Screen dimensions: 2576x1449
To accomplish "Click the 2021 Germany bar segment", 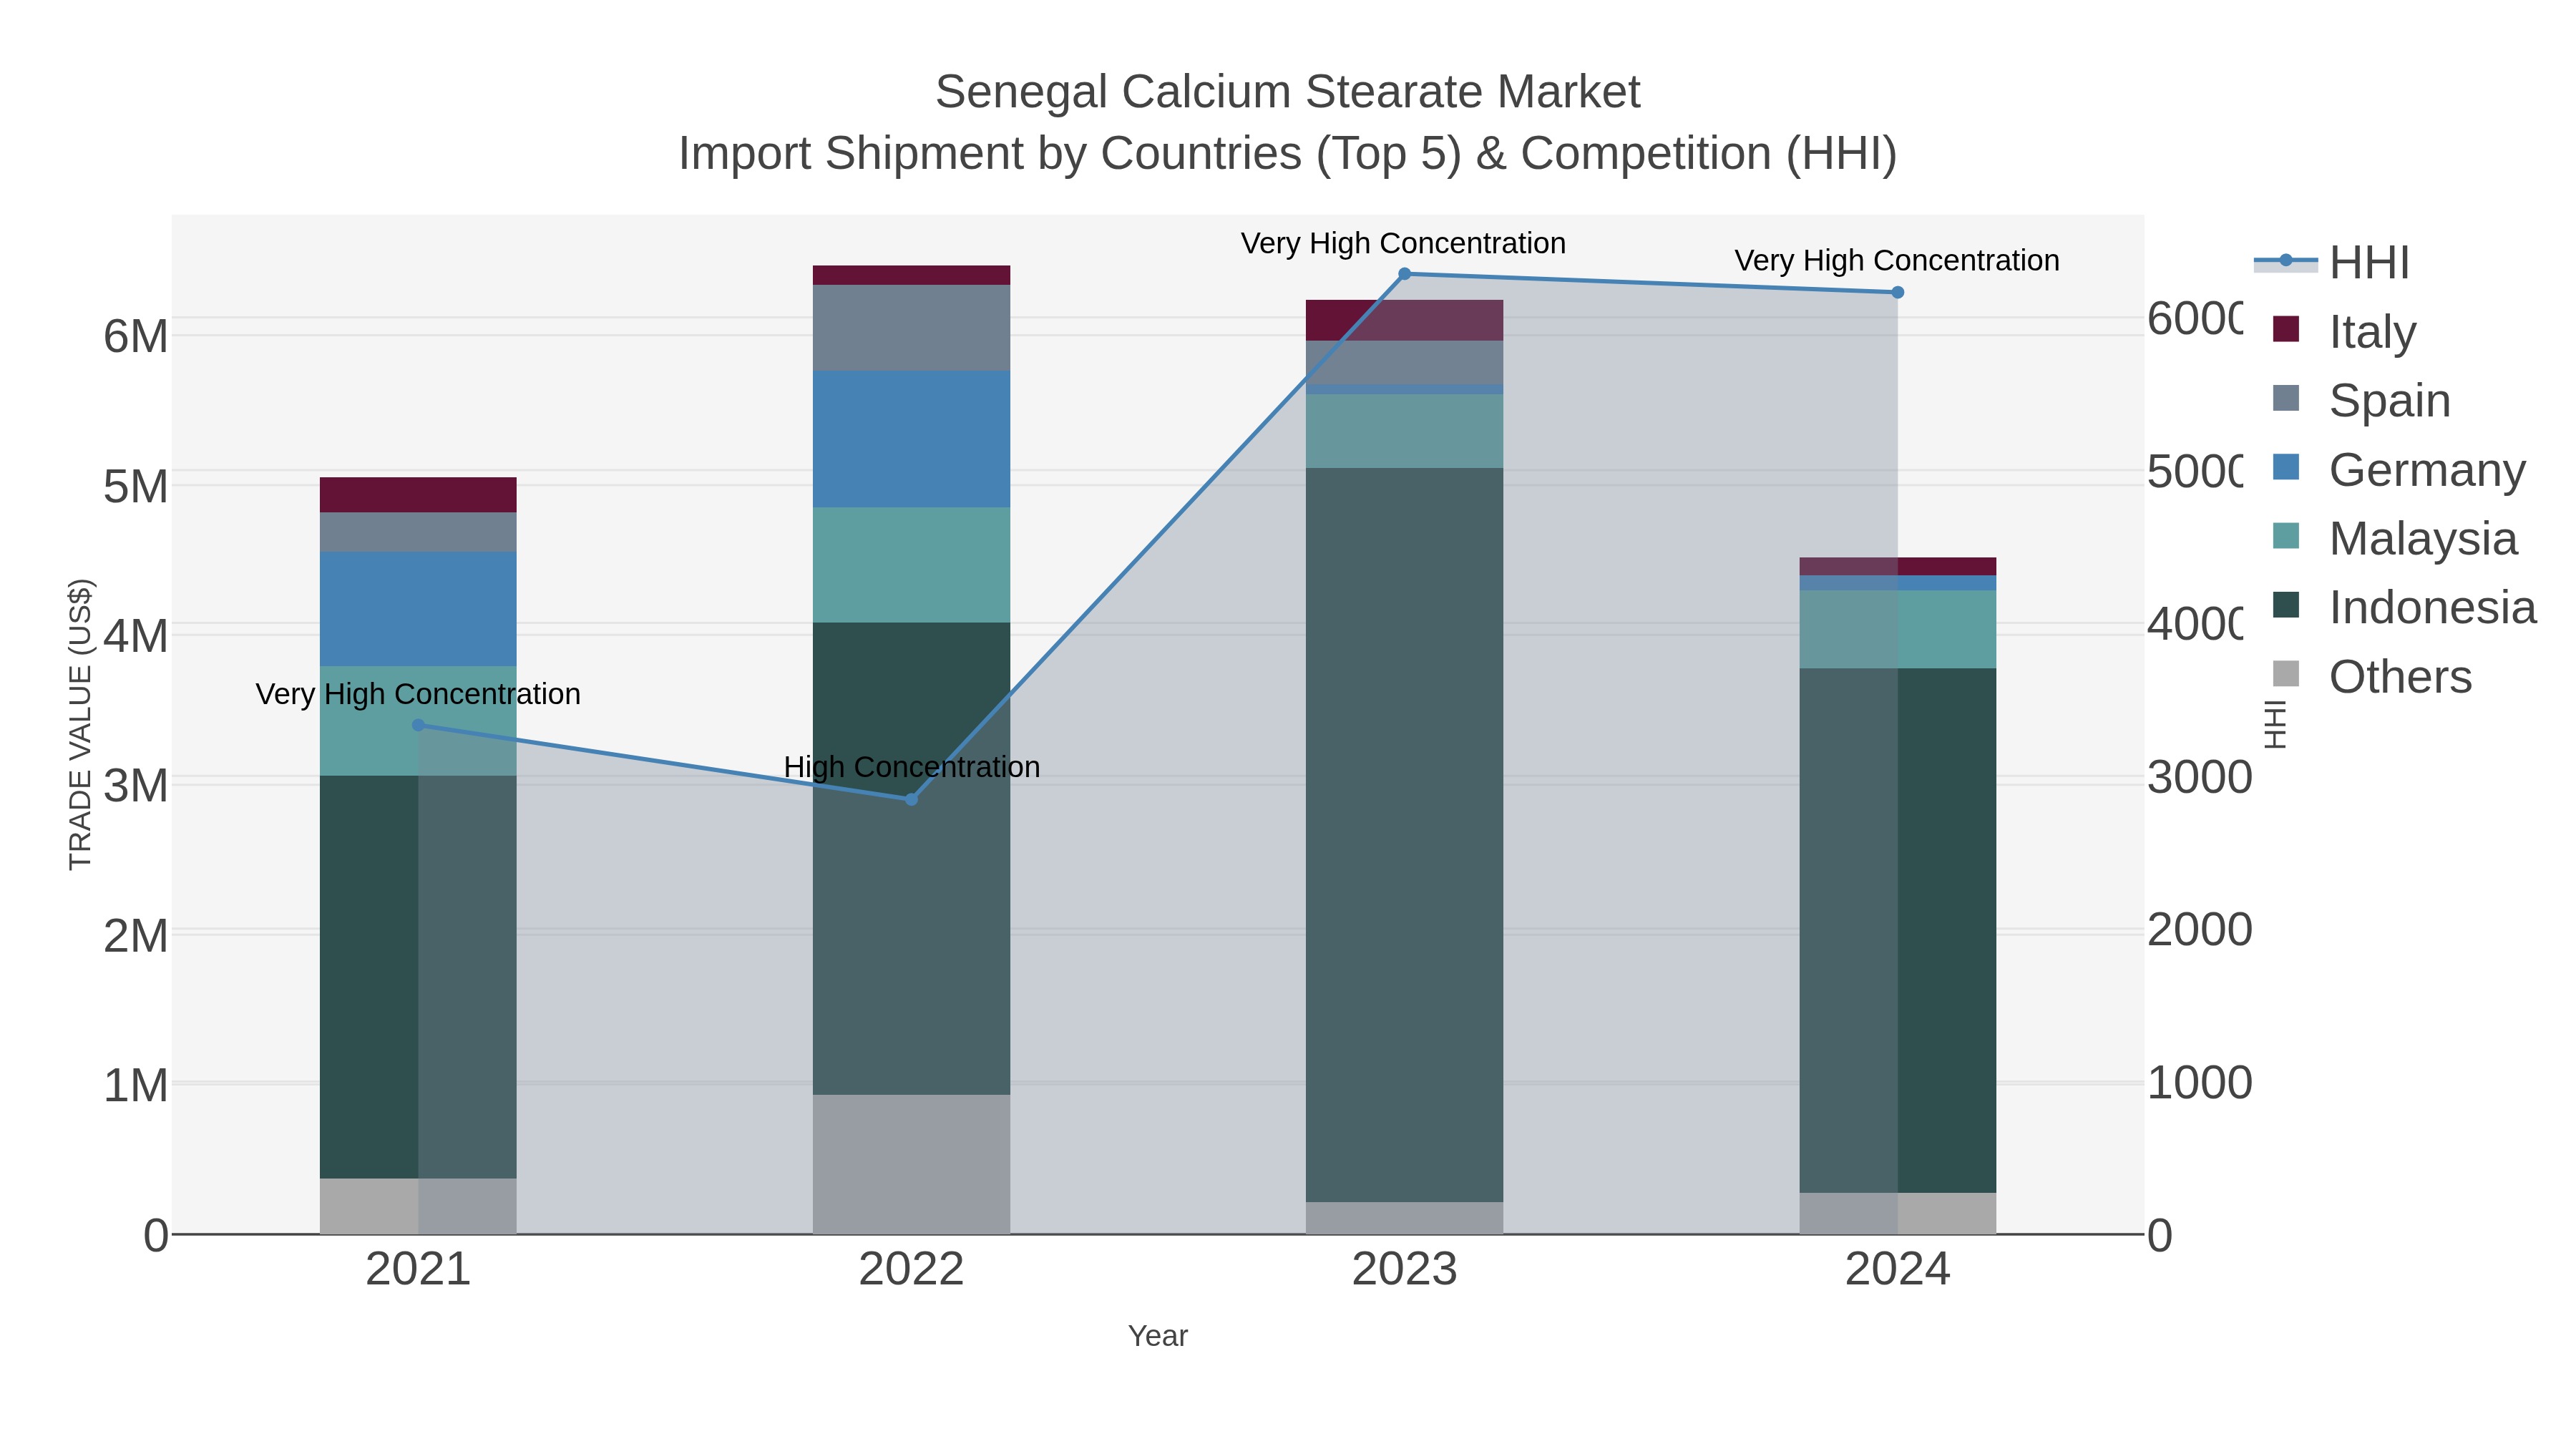I will pos(418,609).
